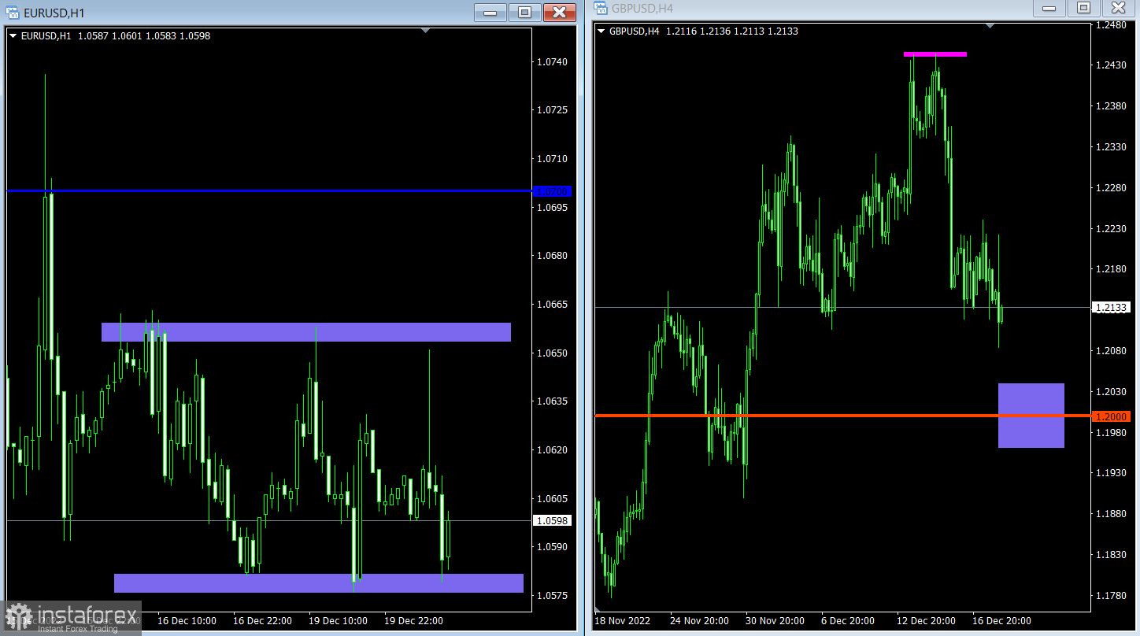Viewport: 1140px width, 636px height.
Task: Click the EURUSD,H1 window chart icon
Action: [x=12, y=13]
